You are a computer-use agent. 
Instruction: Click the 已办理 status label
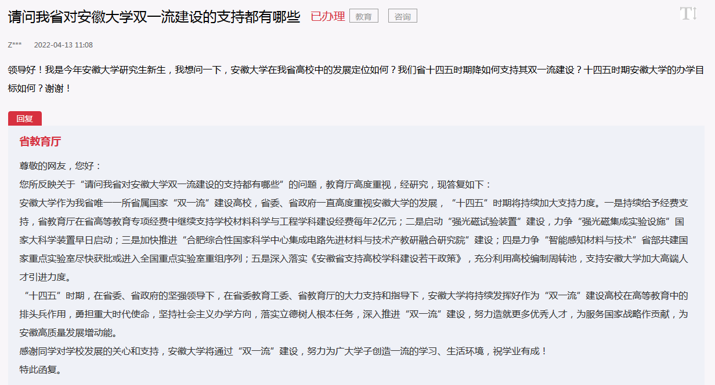[x=328, y=17]
